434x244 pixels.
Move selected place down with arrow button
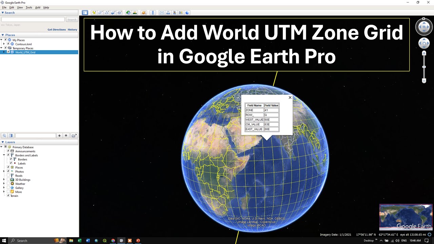(x=66, y=136)
